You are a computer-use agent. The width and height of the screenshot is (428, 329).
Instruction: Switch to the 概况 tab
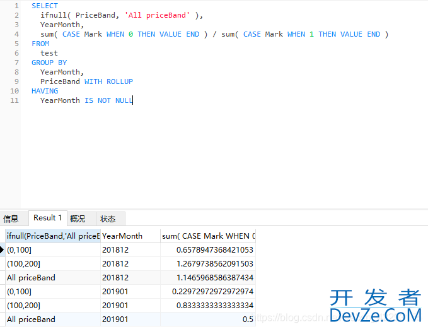81,218
